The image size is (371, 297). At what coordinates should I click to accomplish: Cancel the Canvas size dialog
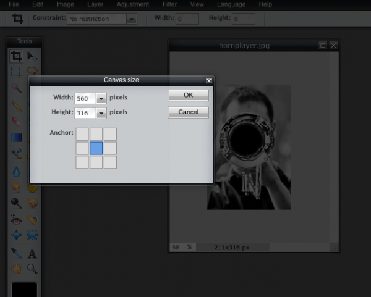[188, 112]
